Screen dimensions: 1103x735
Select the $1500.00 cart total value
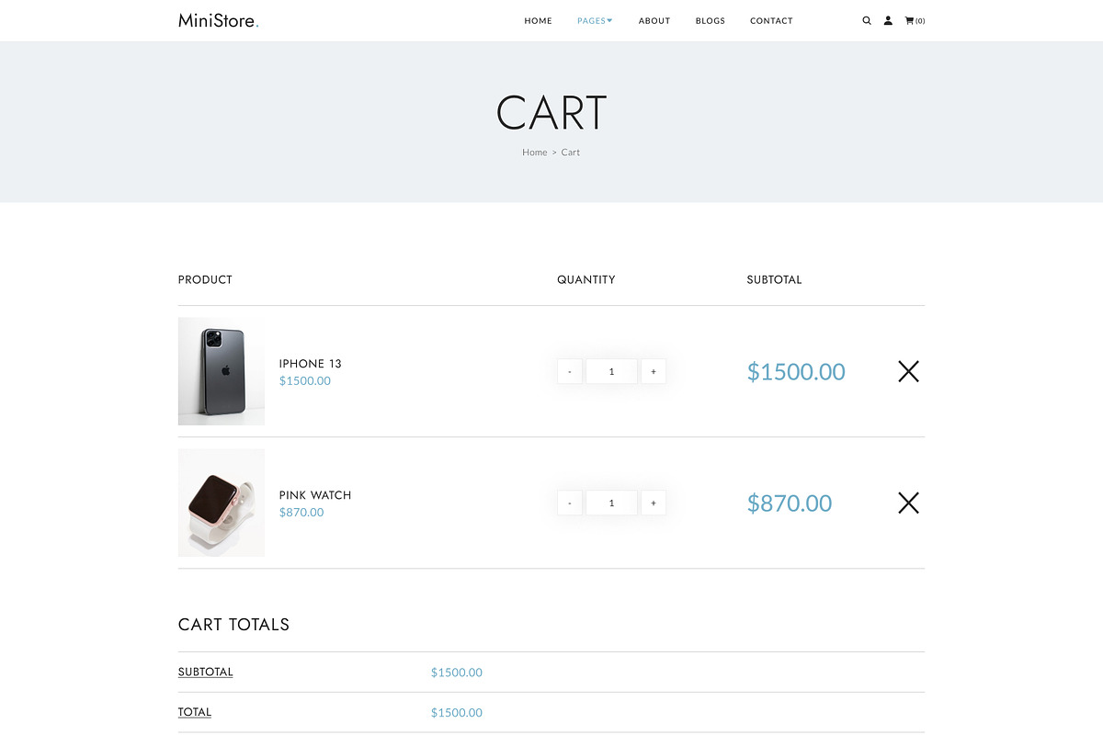tap(457, 713)
